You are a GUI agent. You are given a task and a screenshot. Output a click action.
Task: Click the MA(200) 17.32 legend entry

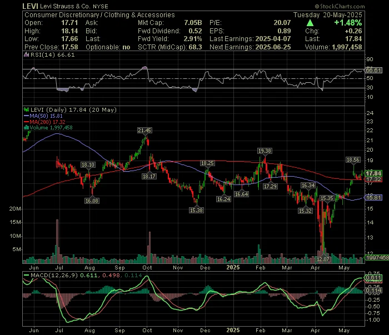pyautogui.click(x=47, y=122)
